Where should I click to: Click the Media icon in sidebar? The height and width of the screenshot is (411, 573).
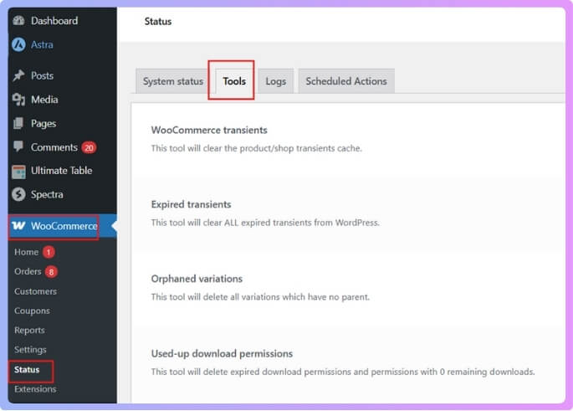pos(18,100)
